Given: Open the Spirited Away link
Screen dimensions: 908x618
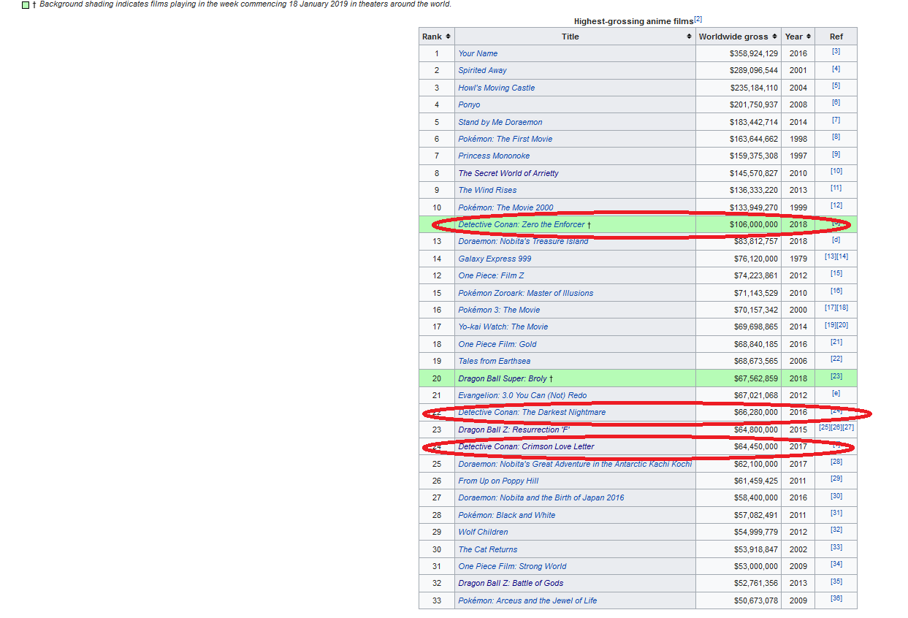Looking at the screenshot, I should [482, 70].
